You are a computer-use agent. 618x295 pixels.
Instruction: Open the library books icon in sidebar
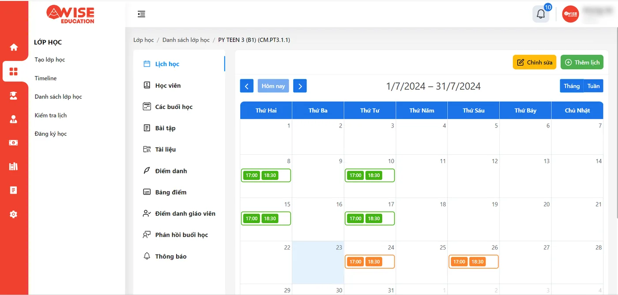14,166
